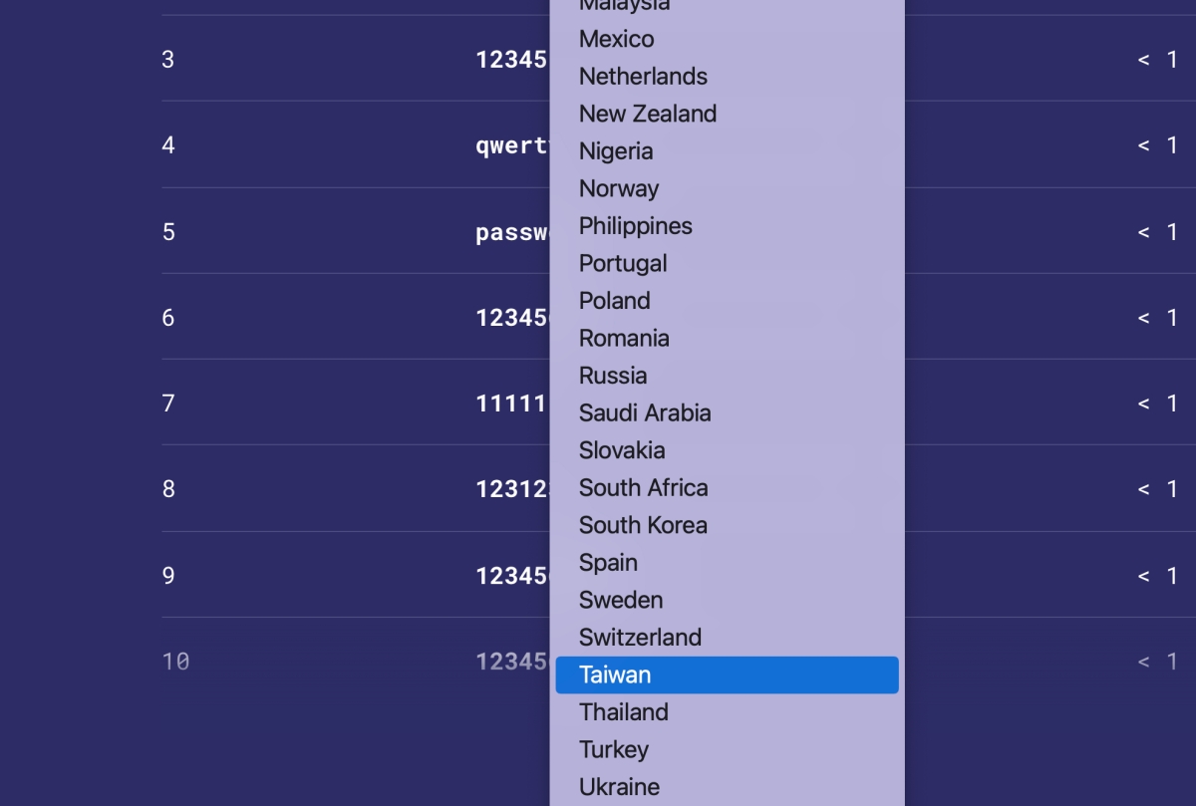Select Netherlands from the list
1196x806 pixels.
[643, 77]
